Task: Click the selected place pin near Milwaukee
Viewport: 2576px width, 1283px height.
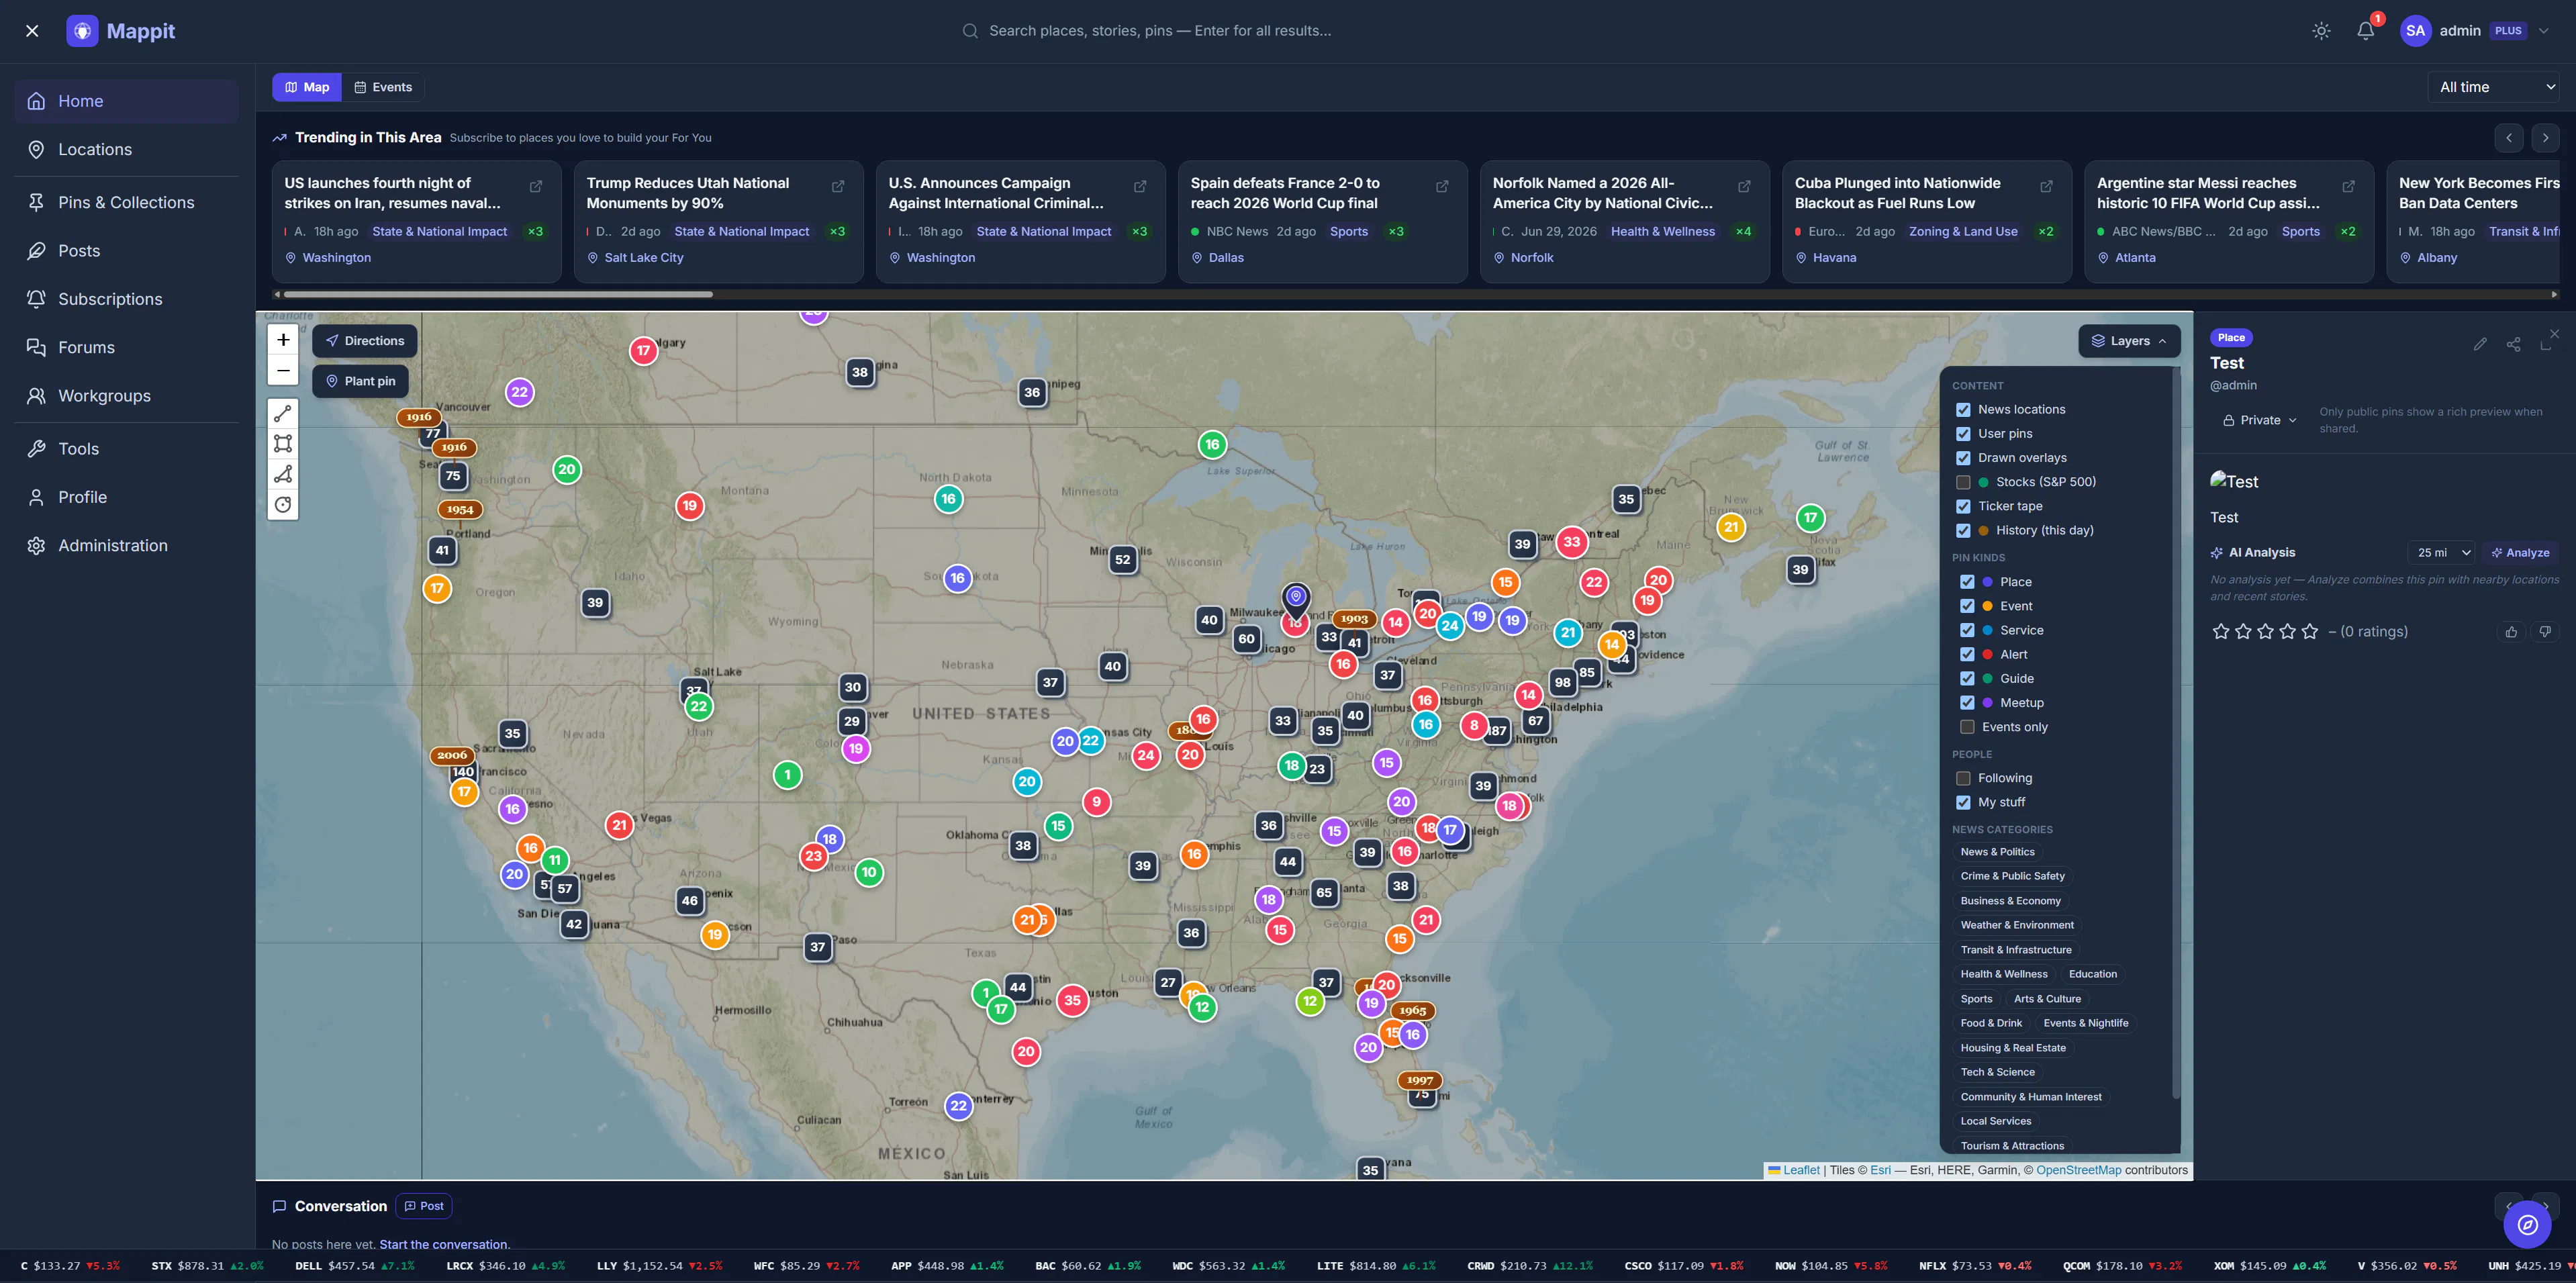Action: (x=1296, y=598)
